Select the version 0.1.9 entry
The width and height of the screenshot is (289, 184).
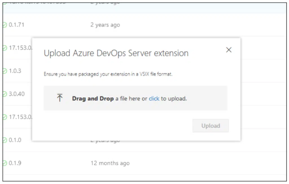tap(15, 163)
